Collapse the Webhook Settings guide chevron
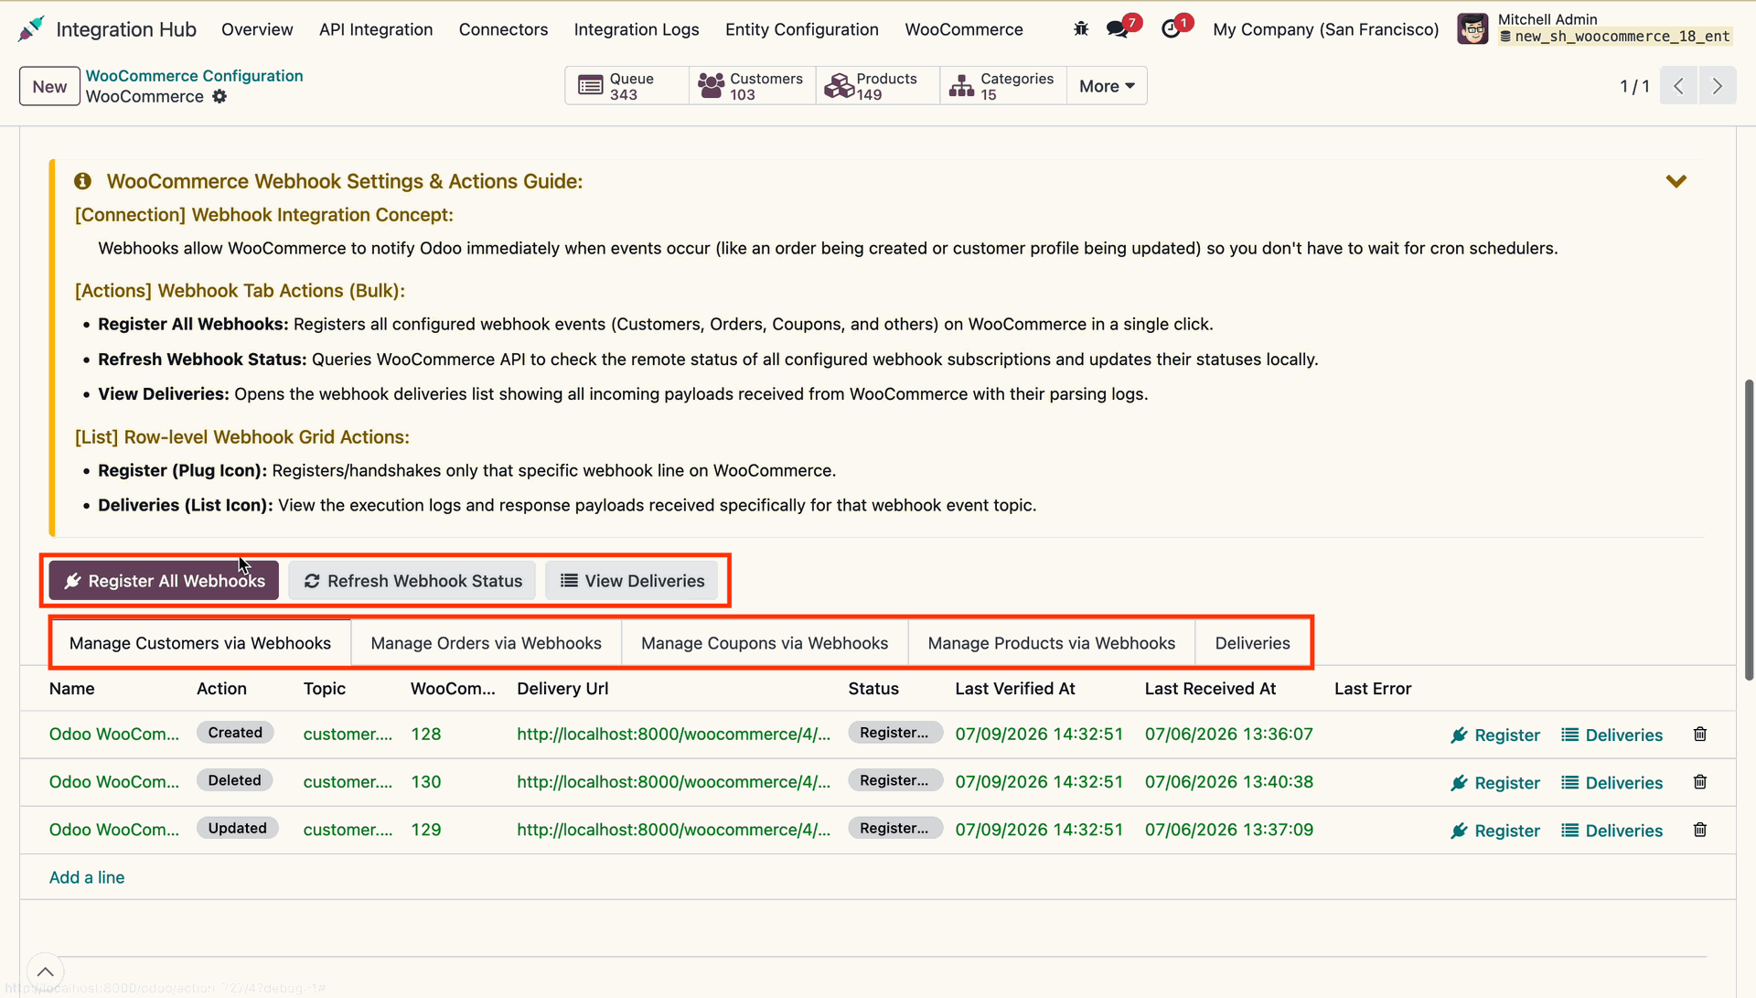This screenshot has width=1756, height=998. pyautogui.click(x=1676, y=181)
